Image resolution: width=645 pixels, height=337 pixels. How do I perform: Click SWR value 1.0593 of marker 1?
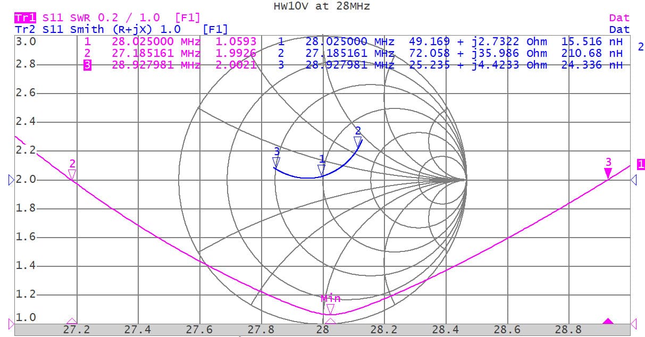point(237,41)
